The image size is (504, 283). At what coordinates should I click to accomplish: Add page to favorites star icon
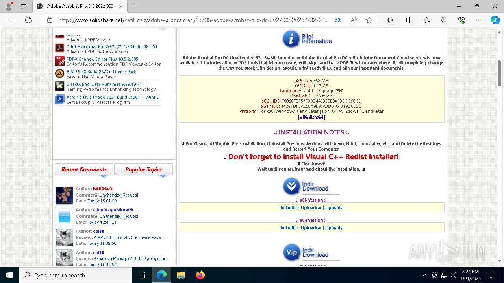pos(369,20)
